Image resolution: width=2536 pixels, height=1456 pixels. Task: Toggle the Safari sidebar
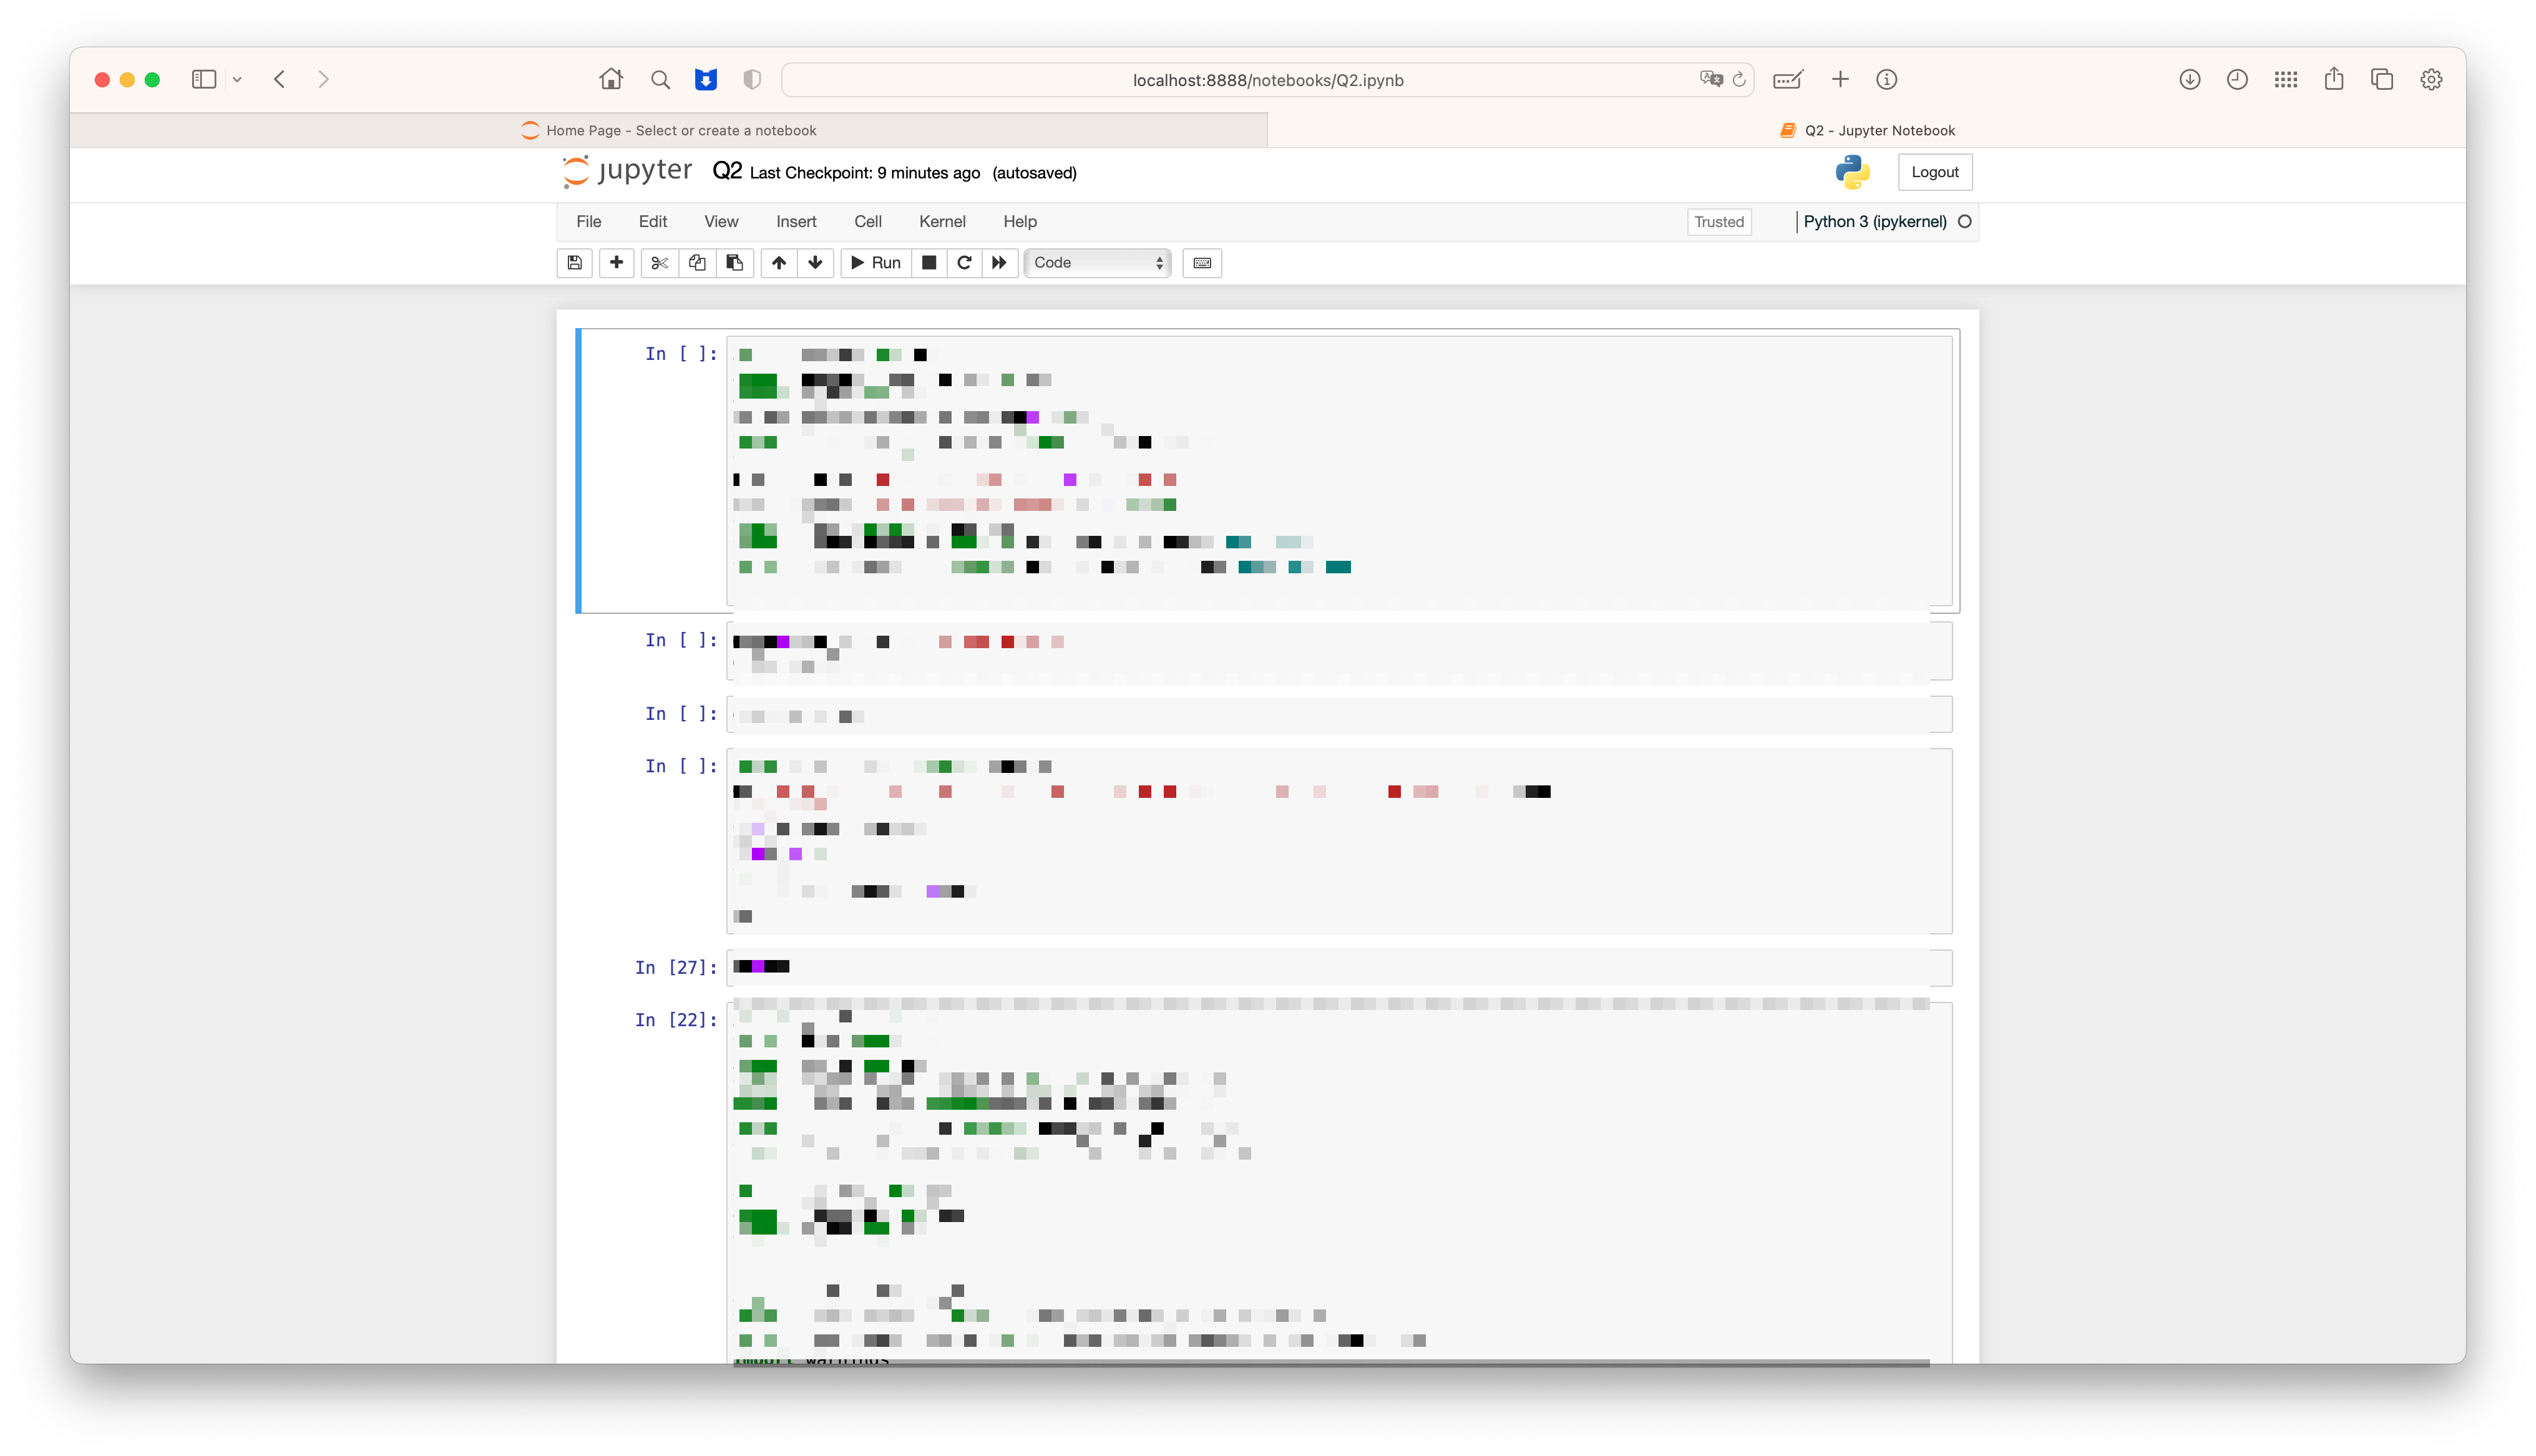[204, 79]
